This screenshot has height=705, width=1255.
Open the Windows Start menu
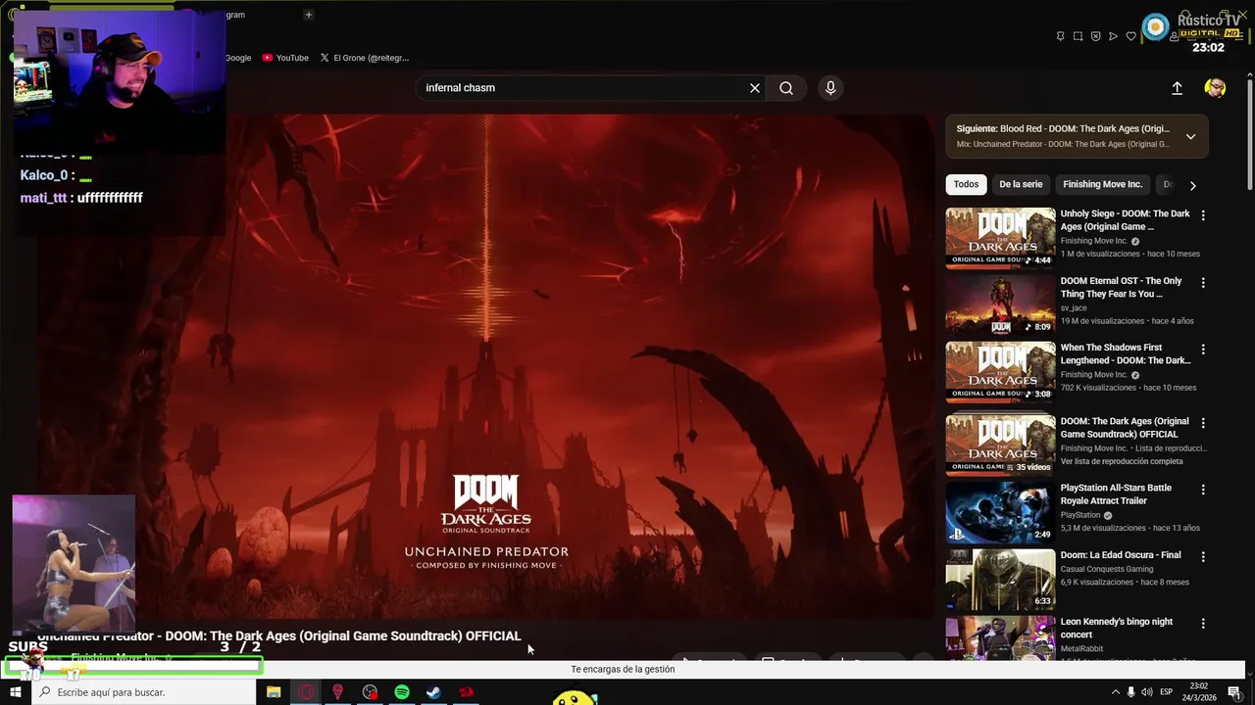[15, 692]
